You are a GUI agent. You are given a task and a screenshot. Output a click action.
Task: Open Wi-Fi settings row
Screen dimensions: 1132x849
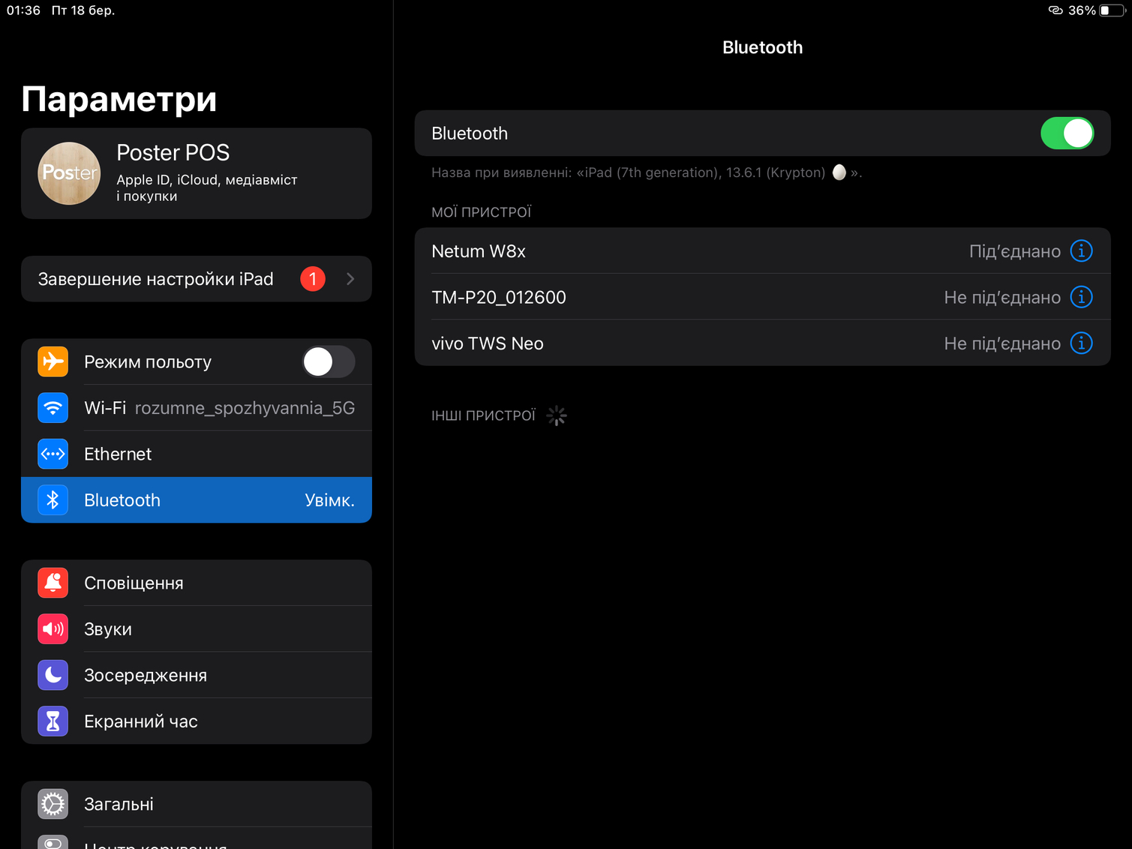197,408
